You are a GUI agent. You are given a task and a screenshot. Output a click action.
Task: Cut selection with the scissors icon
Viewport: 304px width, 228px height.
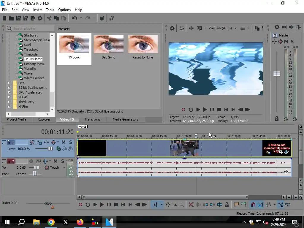pyautogui.click(x=50, y=18)
